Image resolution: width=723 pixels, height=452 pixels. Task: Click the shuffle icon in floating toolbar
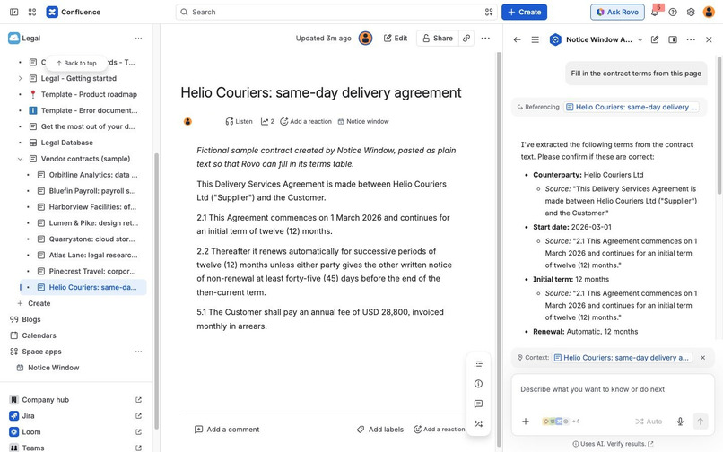(x=478, y=423)
